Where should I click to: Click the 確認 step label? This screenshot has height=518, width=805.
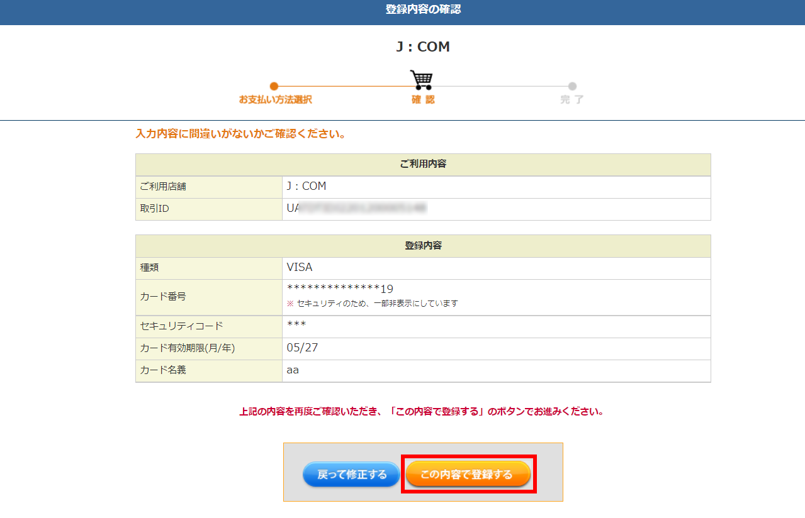[423, 100]
